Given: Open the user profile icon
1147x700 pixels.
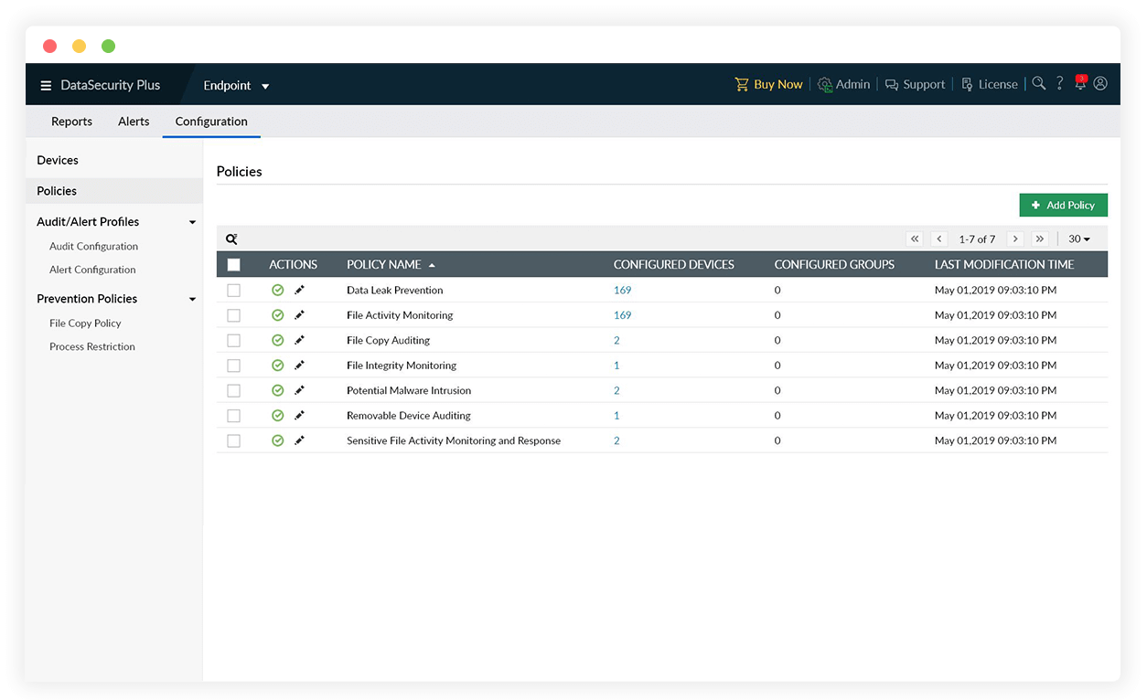Looking at the screenshot, I should pyautogui.click(x=1100, y=84).
